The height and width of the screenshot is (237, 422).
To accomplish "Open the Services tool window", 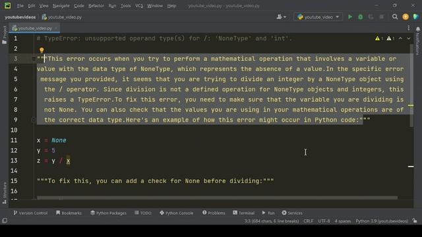I will click(292, 213).
